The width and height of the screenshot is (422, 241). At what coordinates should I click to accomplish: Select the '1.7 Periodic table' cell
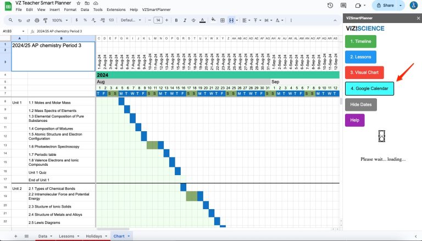pyautogui.click(x=62, y=154)
